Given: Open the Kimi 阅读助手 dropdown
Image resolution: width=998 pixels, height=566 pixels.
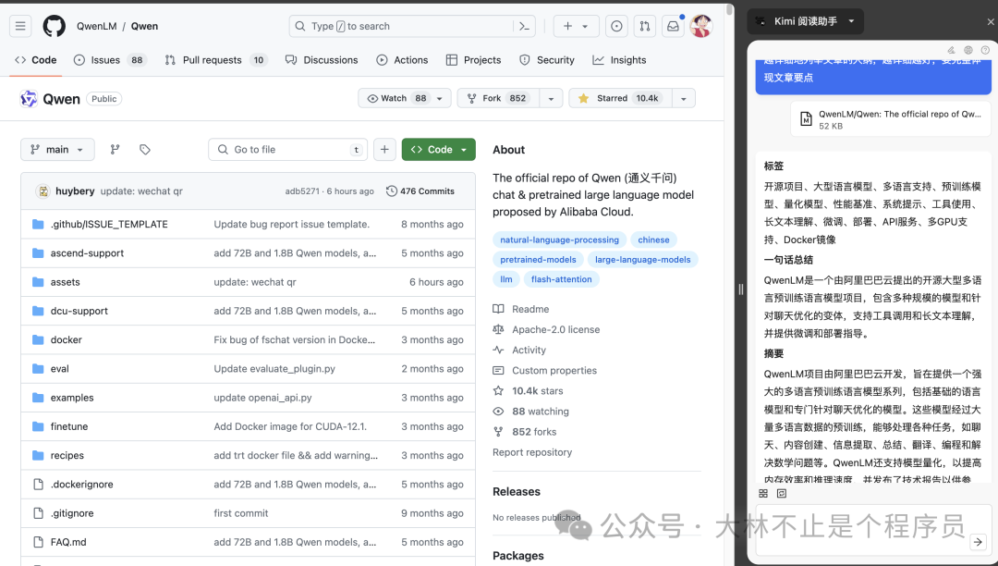Looking at the screenshot, I should pos(805,21).
